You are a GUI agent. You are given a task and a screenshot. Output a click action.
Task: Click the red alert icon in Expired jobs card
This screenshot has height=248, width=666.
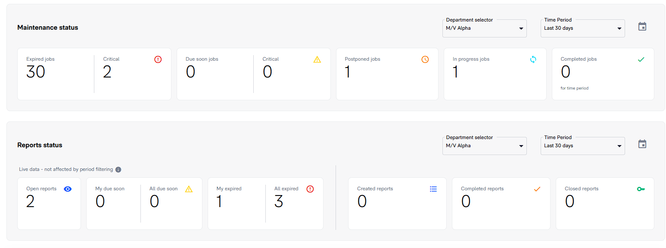pos(158,59)
